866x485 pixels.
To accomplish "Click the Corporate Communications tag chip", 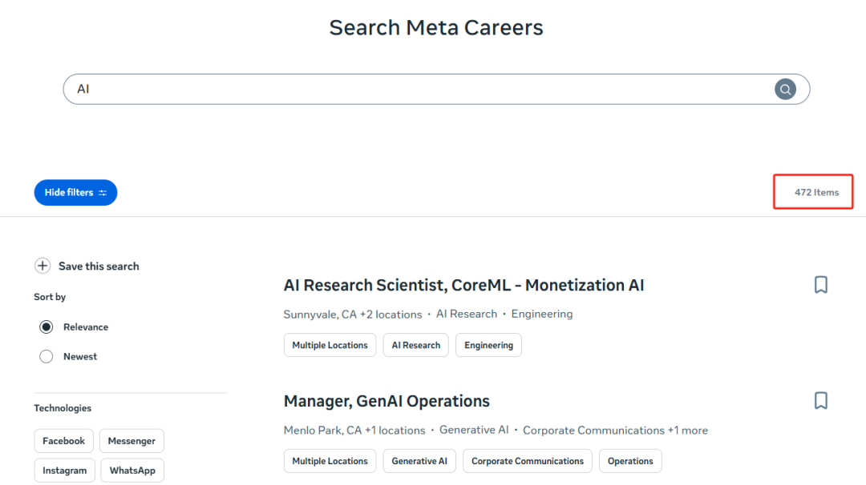I will point(528,461).
